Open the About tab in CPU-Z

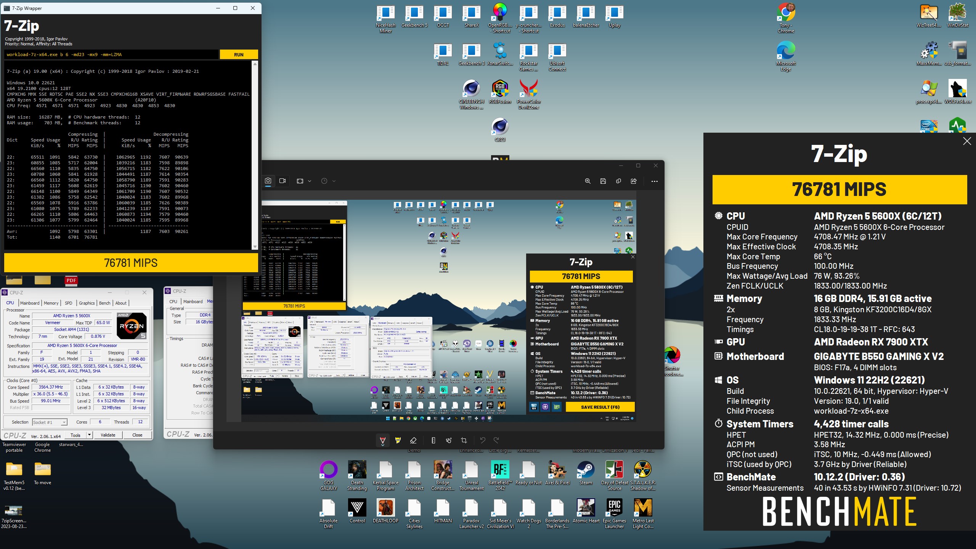[121, 303]
